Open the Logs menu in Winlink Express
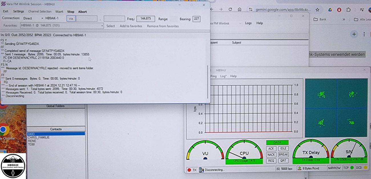This screenshot has height=179, width=371. pyautogui.click(x=248, y=23)
